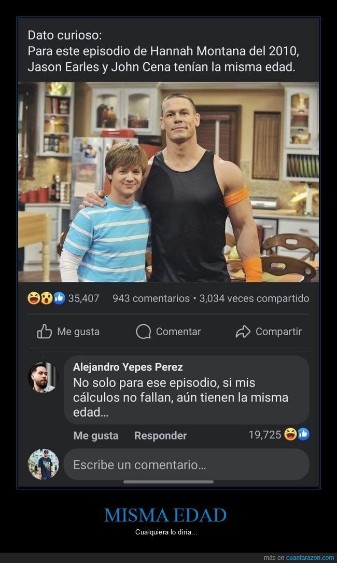
Task: Open the post's reaction emojis summary
Action: point(46,298)
